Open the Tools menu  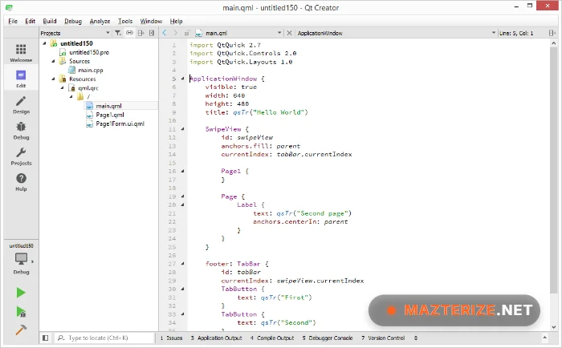tap(125, 21)
